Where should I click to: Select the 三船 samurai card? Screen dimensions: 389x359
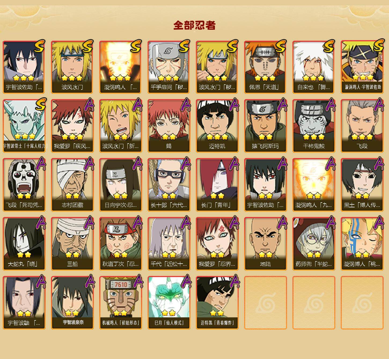tap(72, 244)
